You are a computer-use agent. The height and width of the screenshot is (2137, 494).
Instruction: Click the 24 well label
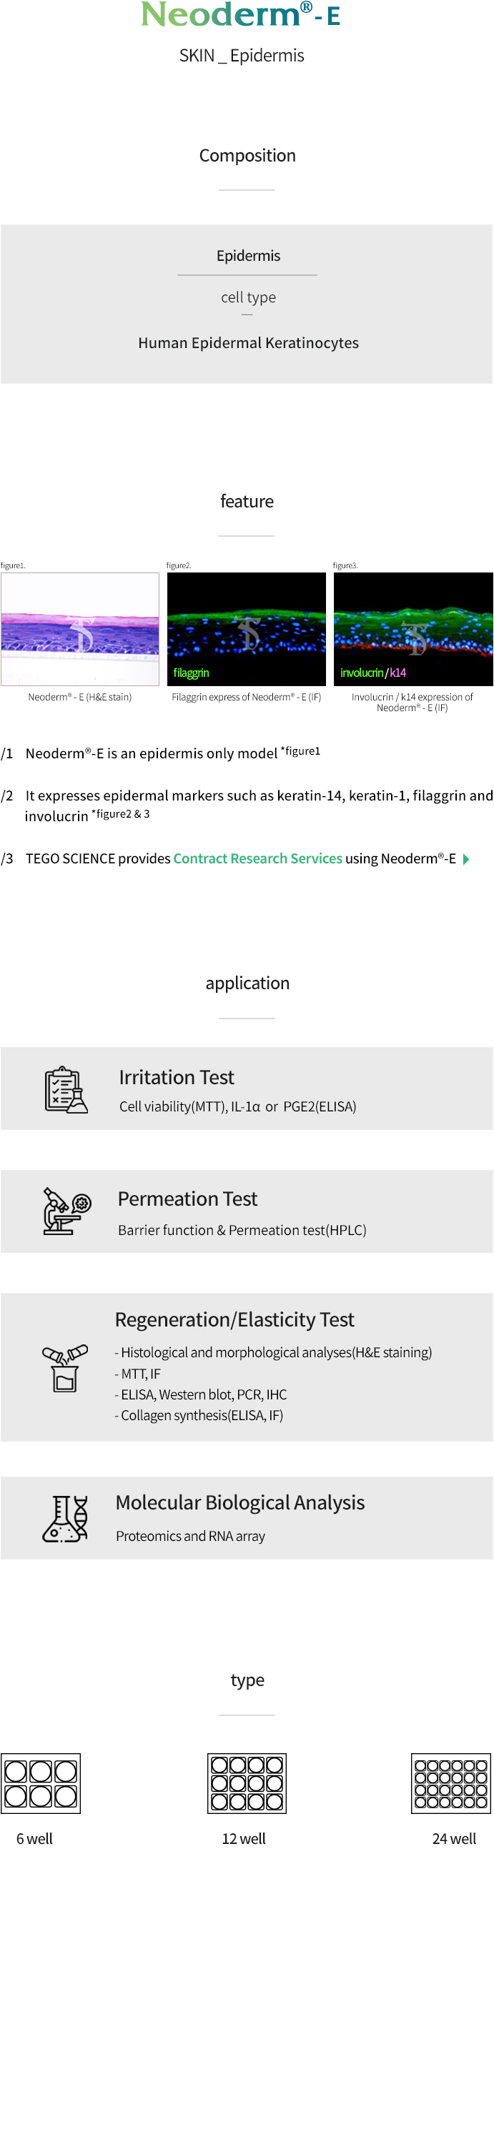454,1838
